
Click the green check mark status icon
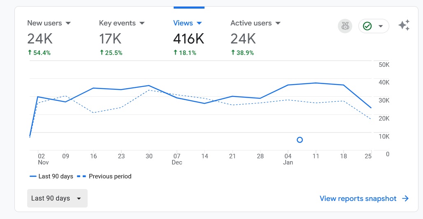click(367, 26)
